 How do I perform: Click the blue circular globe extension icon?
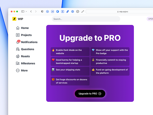(x=58, y=12)
